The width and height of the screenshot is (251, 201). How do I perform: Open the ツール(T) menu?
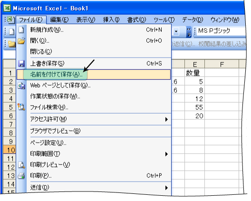(164, 20)
